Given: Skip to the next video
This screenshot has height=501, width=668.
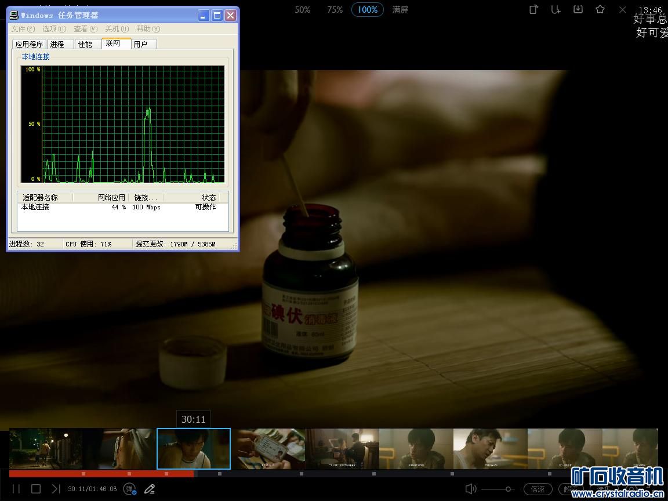Looking at the screenshot, I should [x=56, y=489].
